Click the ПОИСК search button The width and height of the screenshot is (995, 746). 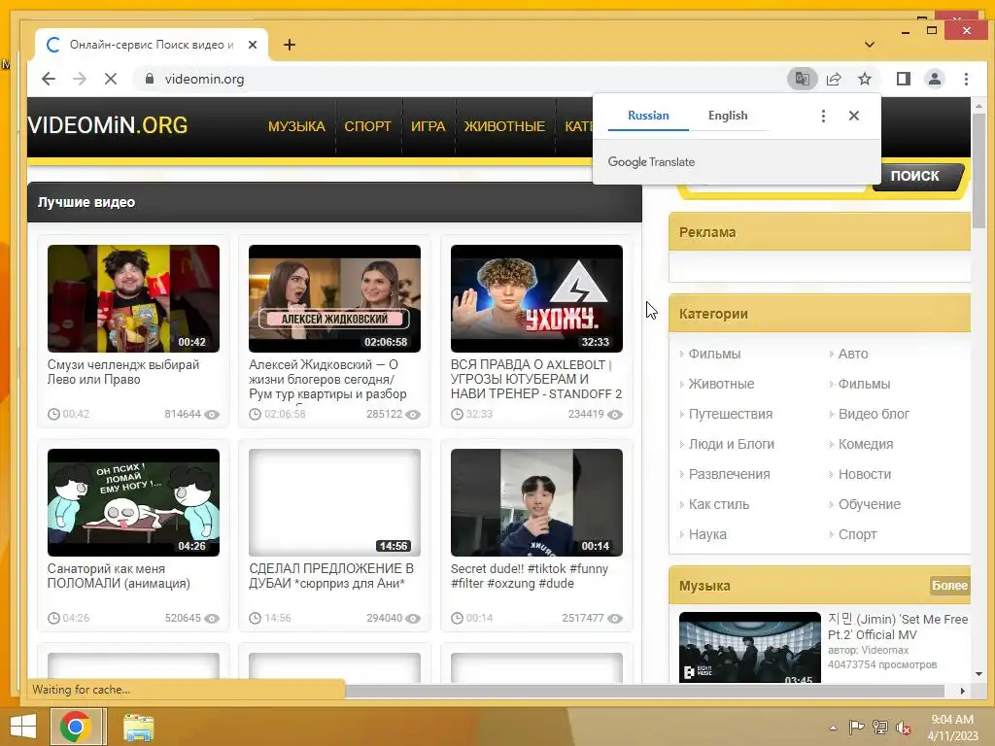point(914,176)
